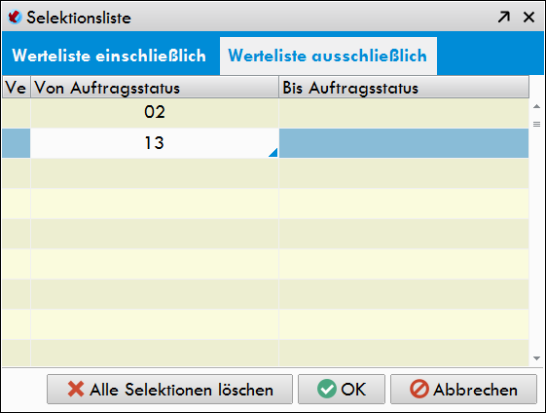546x413 pixels.
Task: Select Werteliste ausschließlich tab
Action: coord(328,56)
